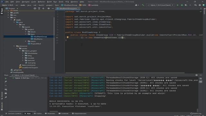
Task: Pin the Run tab with pin icon
Action: [6, 97]
